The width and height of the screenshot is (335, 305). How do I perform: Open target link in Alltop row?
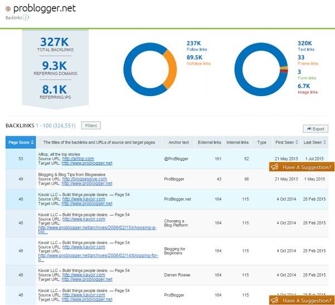click(x=87, y=163)
